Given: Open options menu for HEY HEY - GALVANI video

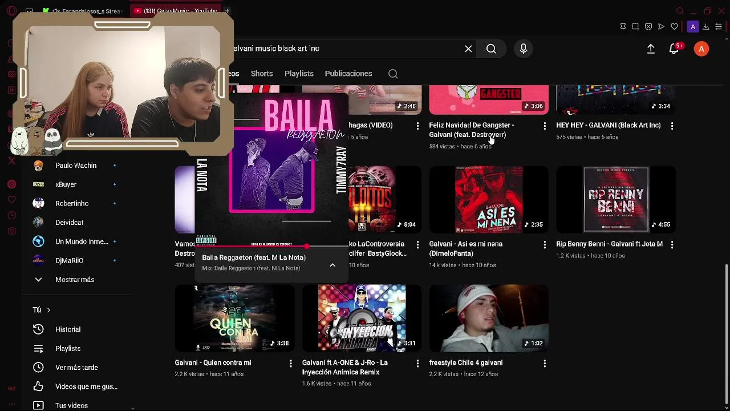Looking at the screenshot, I should pyautogui.click(x=672, y=126).
